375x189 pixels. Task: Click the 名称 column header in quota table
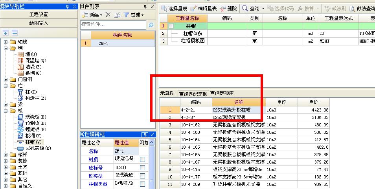pyautogui.click(x=239, y=102)
